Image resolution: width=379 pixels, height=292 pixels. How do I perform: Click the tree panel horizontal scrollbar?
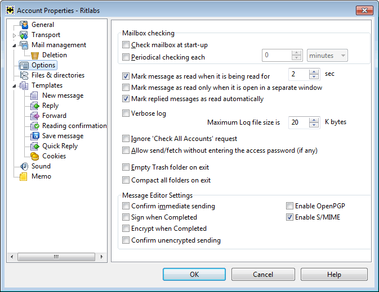point(56,257)
